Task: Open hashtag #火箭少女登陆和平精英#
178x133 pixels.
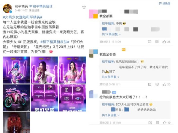Action: coord(23,17)
